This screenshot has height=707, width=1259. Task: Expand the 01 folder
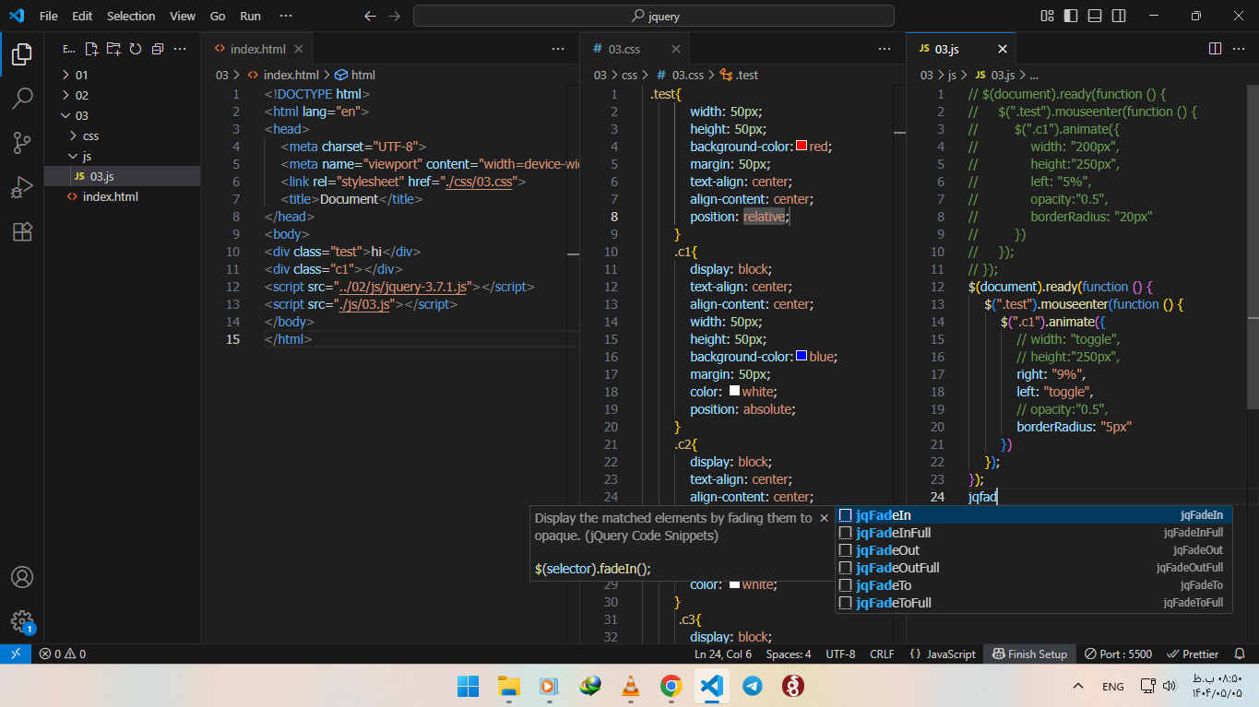coord(122,75)
